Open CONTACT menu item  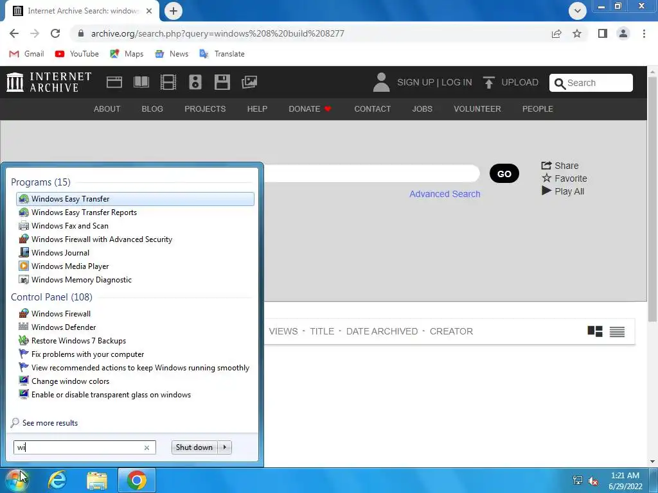(373, 109)
